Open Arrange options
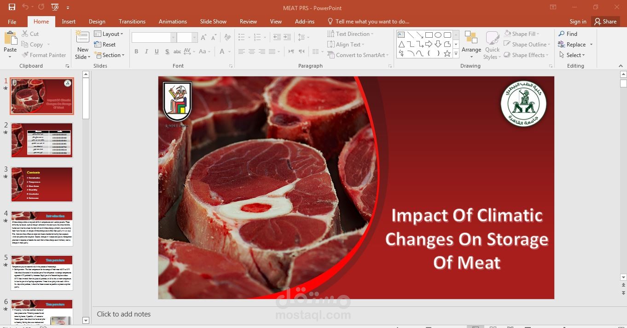Image resolution: width=627 pixels, height=328 pixels. pyautogui.click(x=471, y=45)
